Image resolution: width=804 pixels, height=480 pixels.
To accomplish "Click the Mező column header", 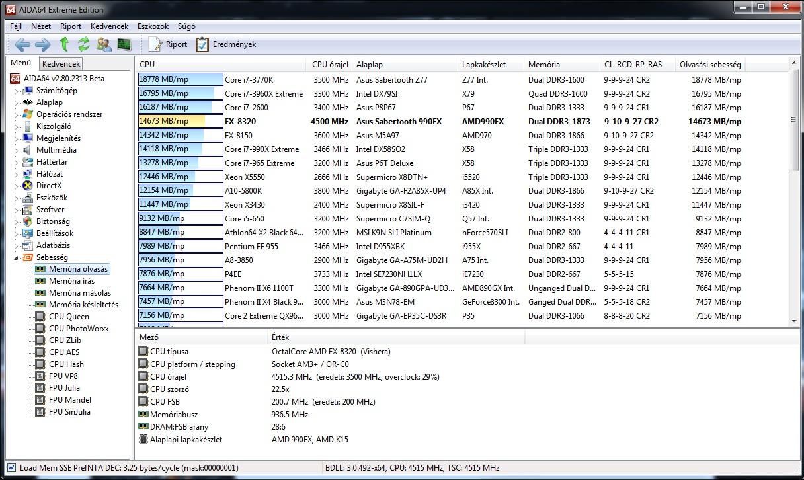I will coord(202,337).
